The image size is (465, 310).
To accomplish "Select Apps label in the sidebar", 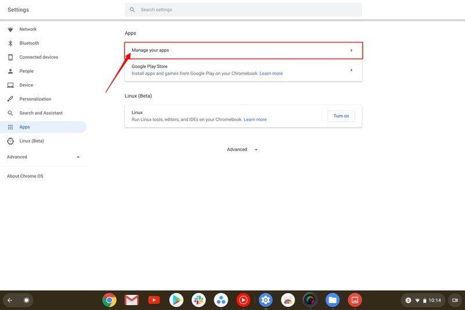I will point(24,127).
